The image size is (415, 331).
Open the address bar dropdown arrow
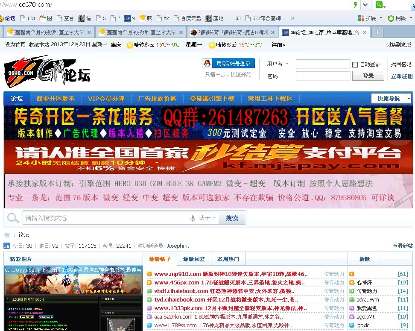click(365, 5)
